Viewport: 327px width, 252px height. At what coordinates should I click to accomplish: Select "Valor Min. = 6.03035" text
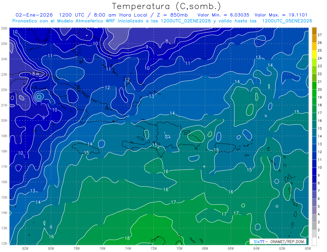[223, 15]
